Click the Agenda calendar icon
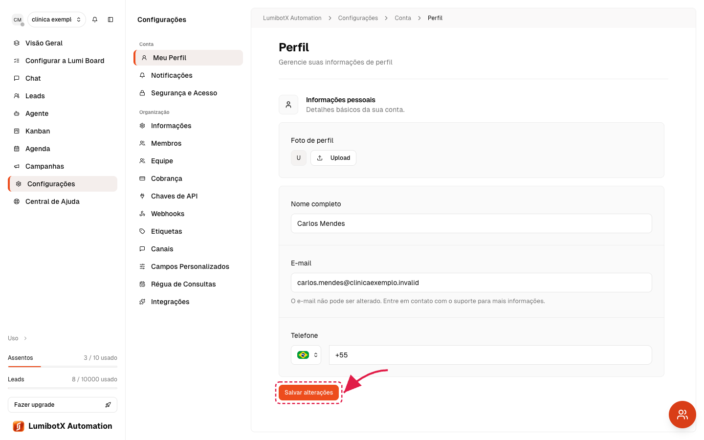Screen dimensions: 704x440 tap(17, 149)
